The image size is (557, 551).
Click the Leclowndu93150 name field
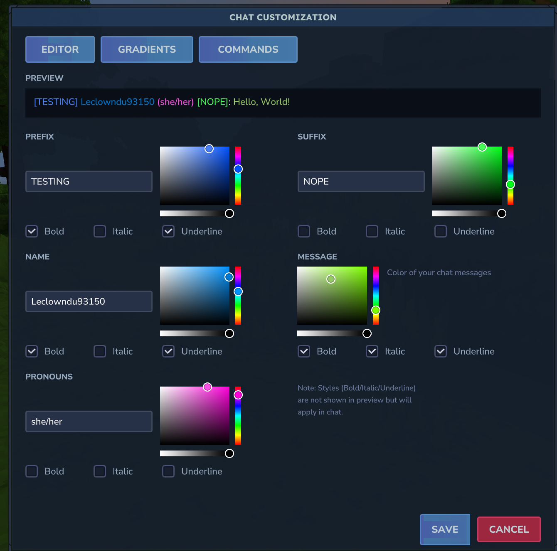[x=89, y=301]
